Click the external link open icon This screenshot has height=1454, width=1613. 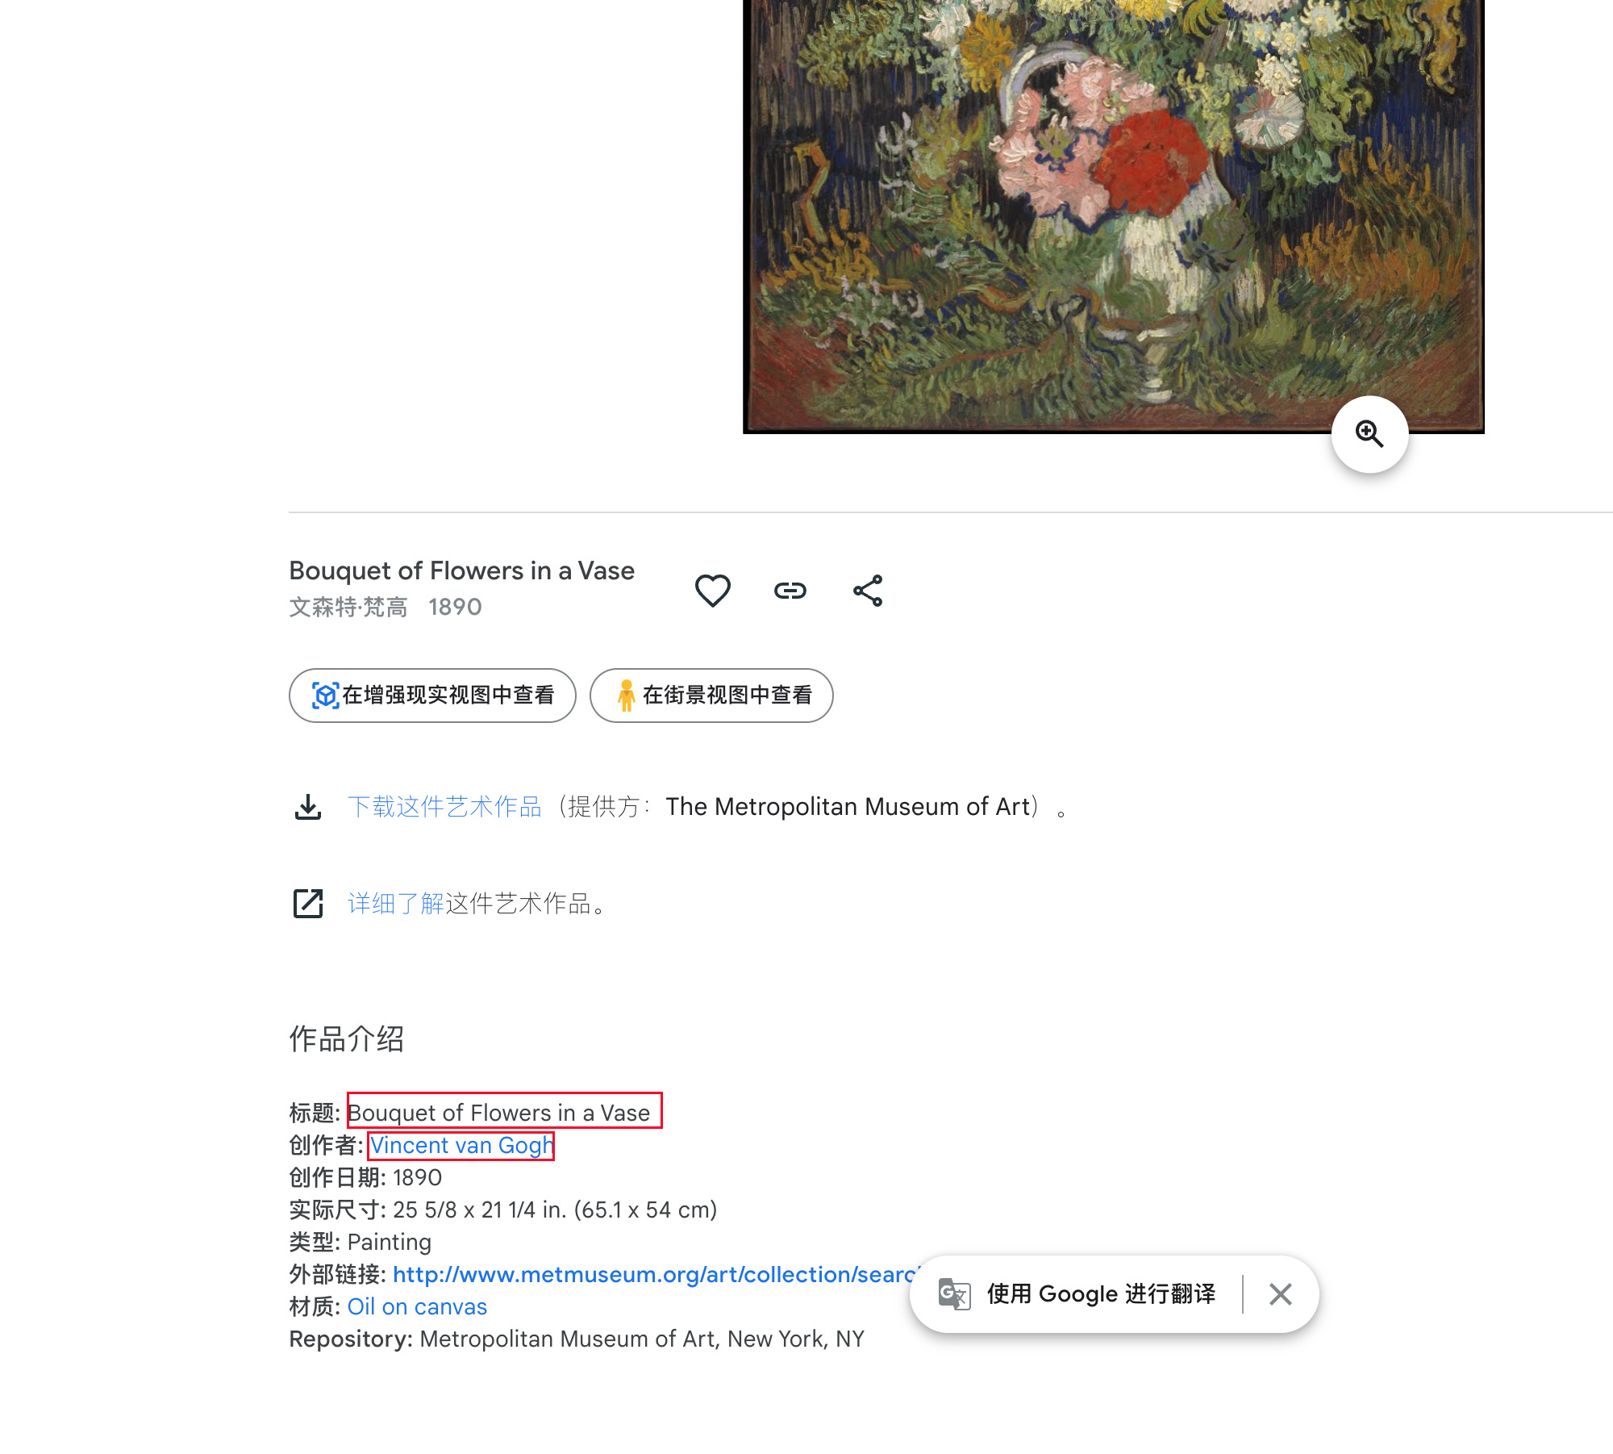point(308,904)
